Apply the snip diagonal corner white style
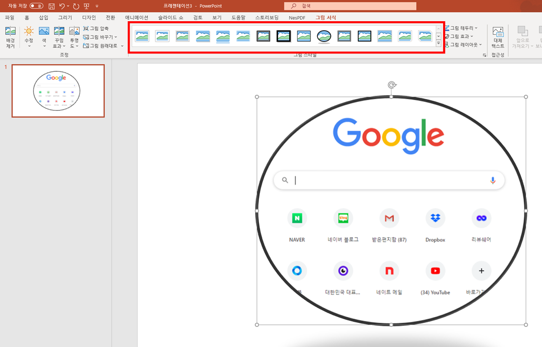The height and width of the screenshot is (347, 542). tap(425, 36)
